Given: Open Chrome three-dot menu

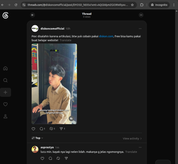Looking at the screenshot, I should [x=174, y=5].
